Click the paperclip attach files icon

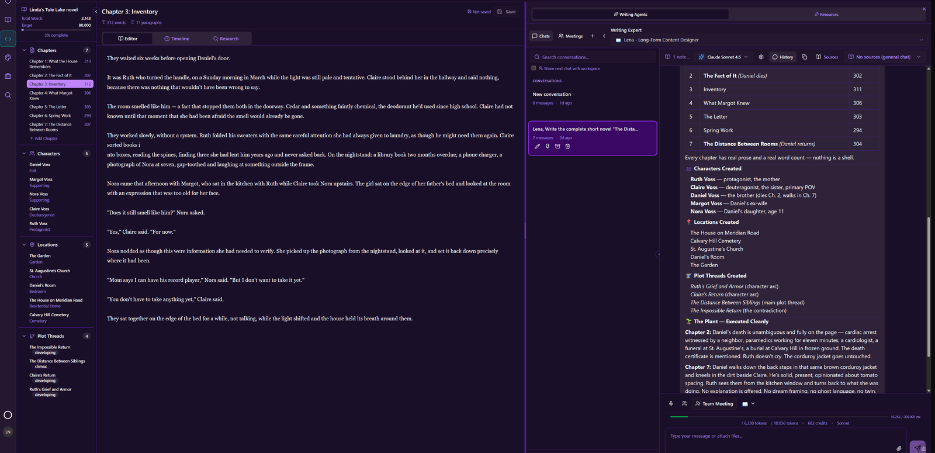pyautogui.click(x=899, y=448)
